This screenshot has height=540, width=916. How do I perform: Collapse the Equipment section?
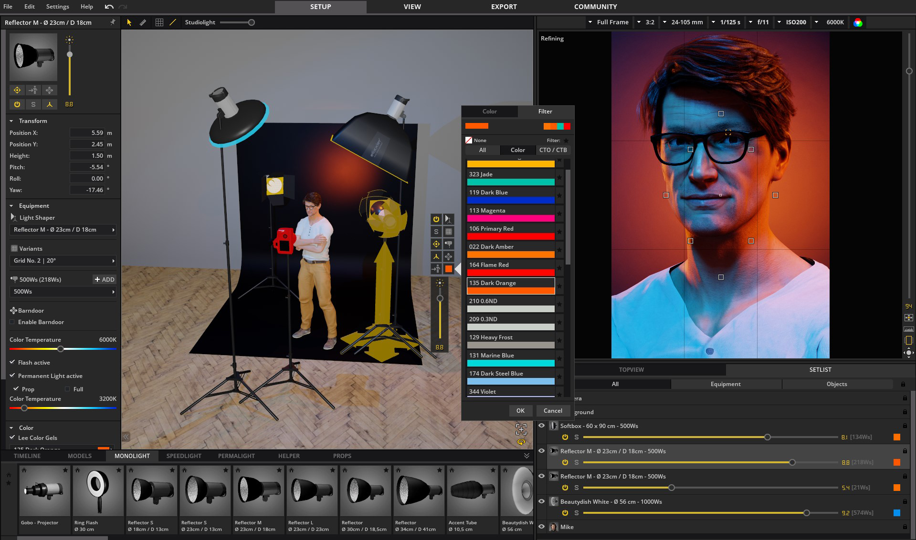pos(11,206)
